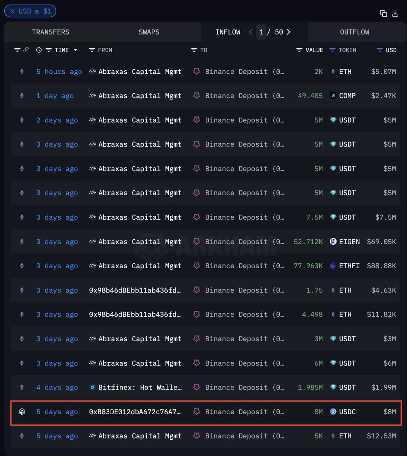This screenshot has height=456, width=407.
Task: Open the "2 days ago" transaction link
Action: click(57, 120)
